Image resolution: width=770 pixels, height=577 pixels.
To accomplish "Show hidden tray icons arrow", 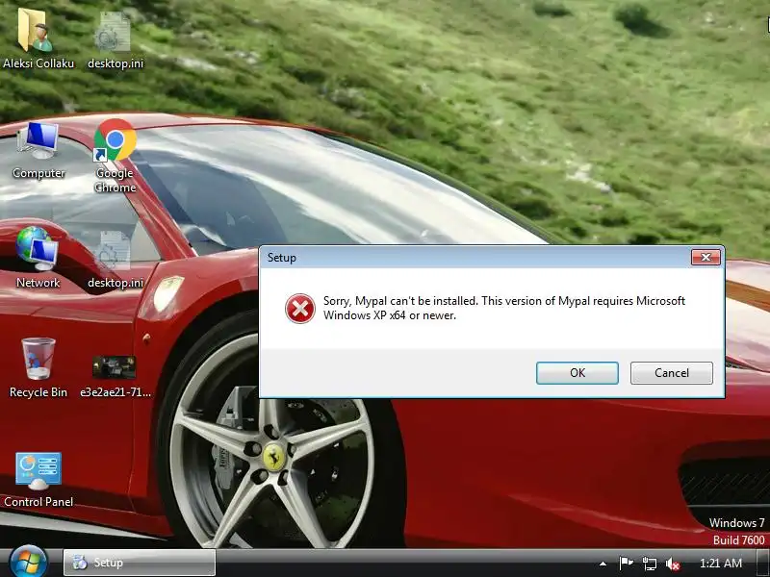I will coord(603,564).
